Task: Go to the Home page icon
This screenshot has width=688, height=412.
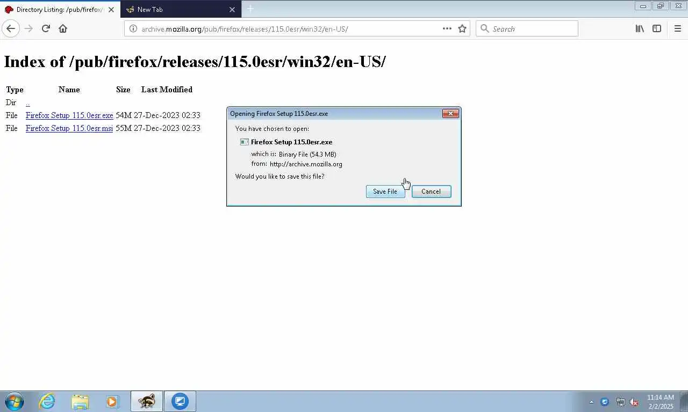Action: click(63, 28)
